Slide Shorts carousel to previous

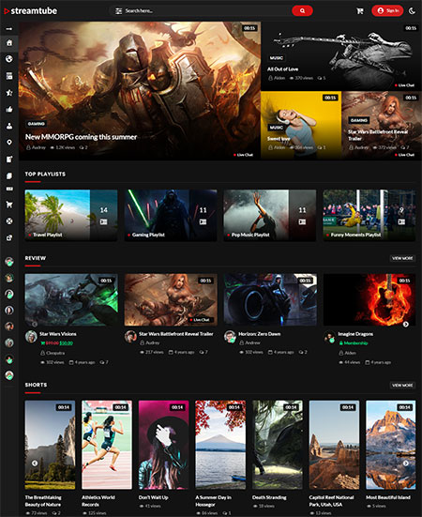pyautogui.click(x=35, y=463)
